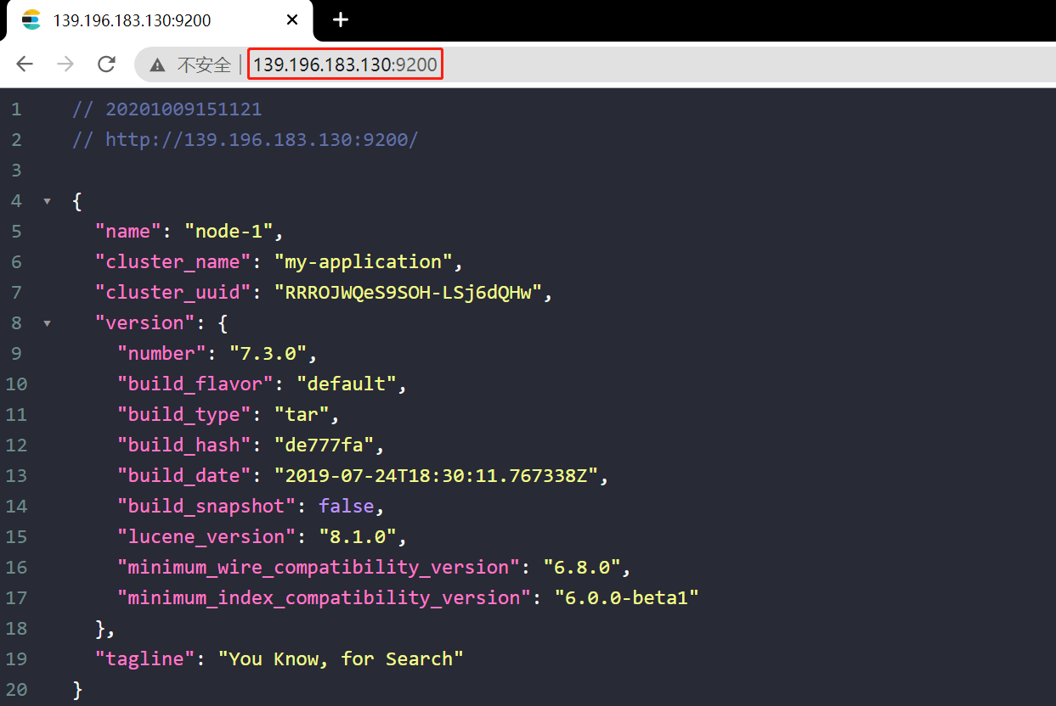Click the "version" key
The image size is (1056, 706).
[144, 323]
